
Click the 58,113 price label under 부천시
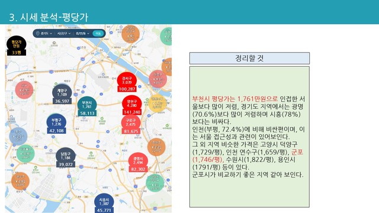87,113
